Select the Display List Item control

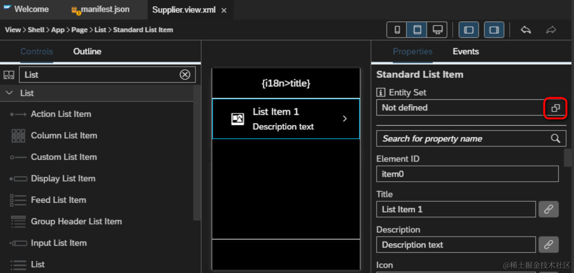(x=63, y=179)
